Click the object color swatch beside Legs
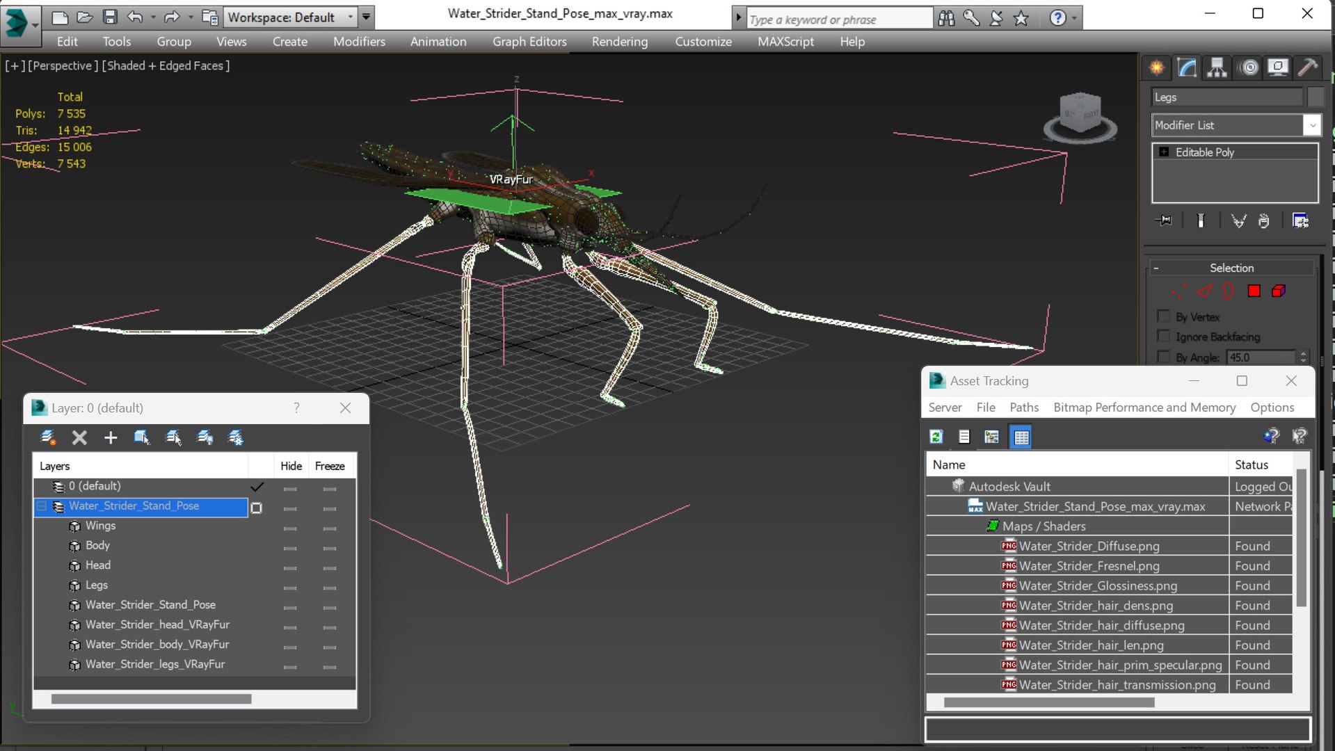 click(1315, 97)
